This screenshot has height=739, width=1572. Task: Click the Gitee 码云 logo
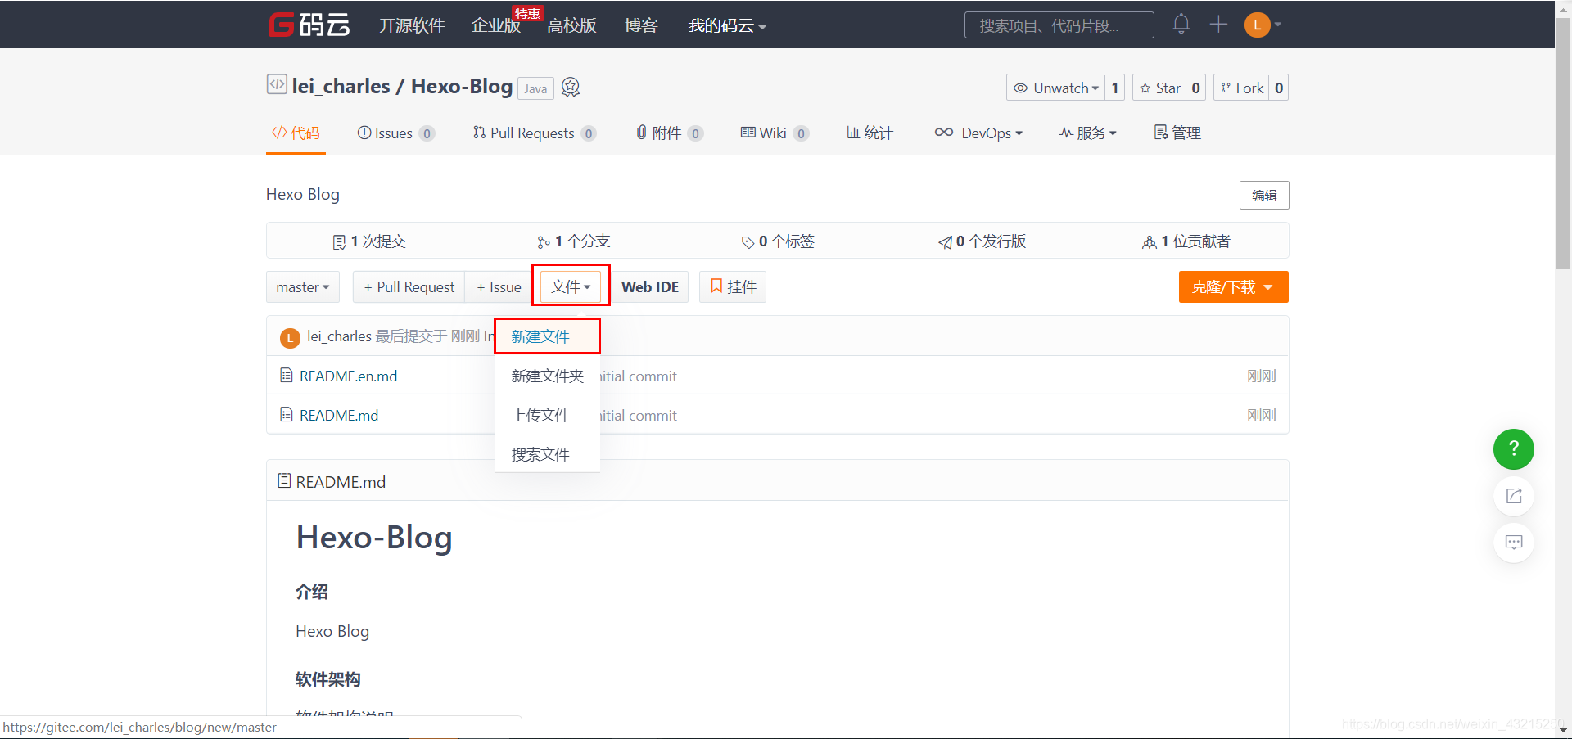click(309, 25)
